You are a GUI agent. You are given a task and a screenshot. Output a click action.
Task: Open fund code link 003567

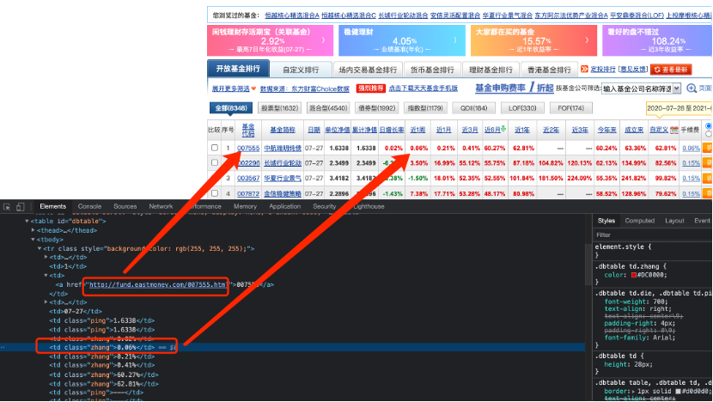[x=248, y=179]
